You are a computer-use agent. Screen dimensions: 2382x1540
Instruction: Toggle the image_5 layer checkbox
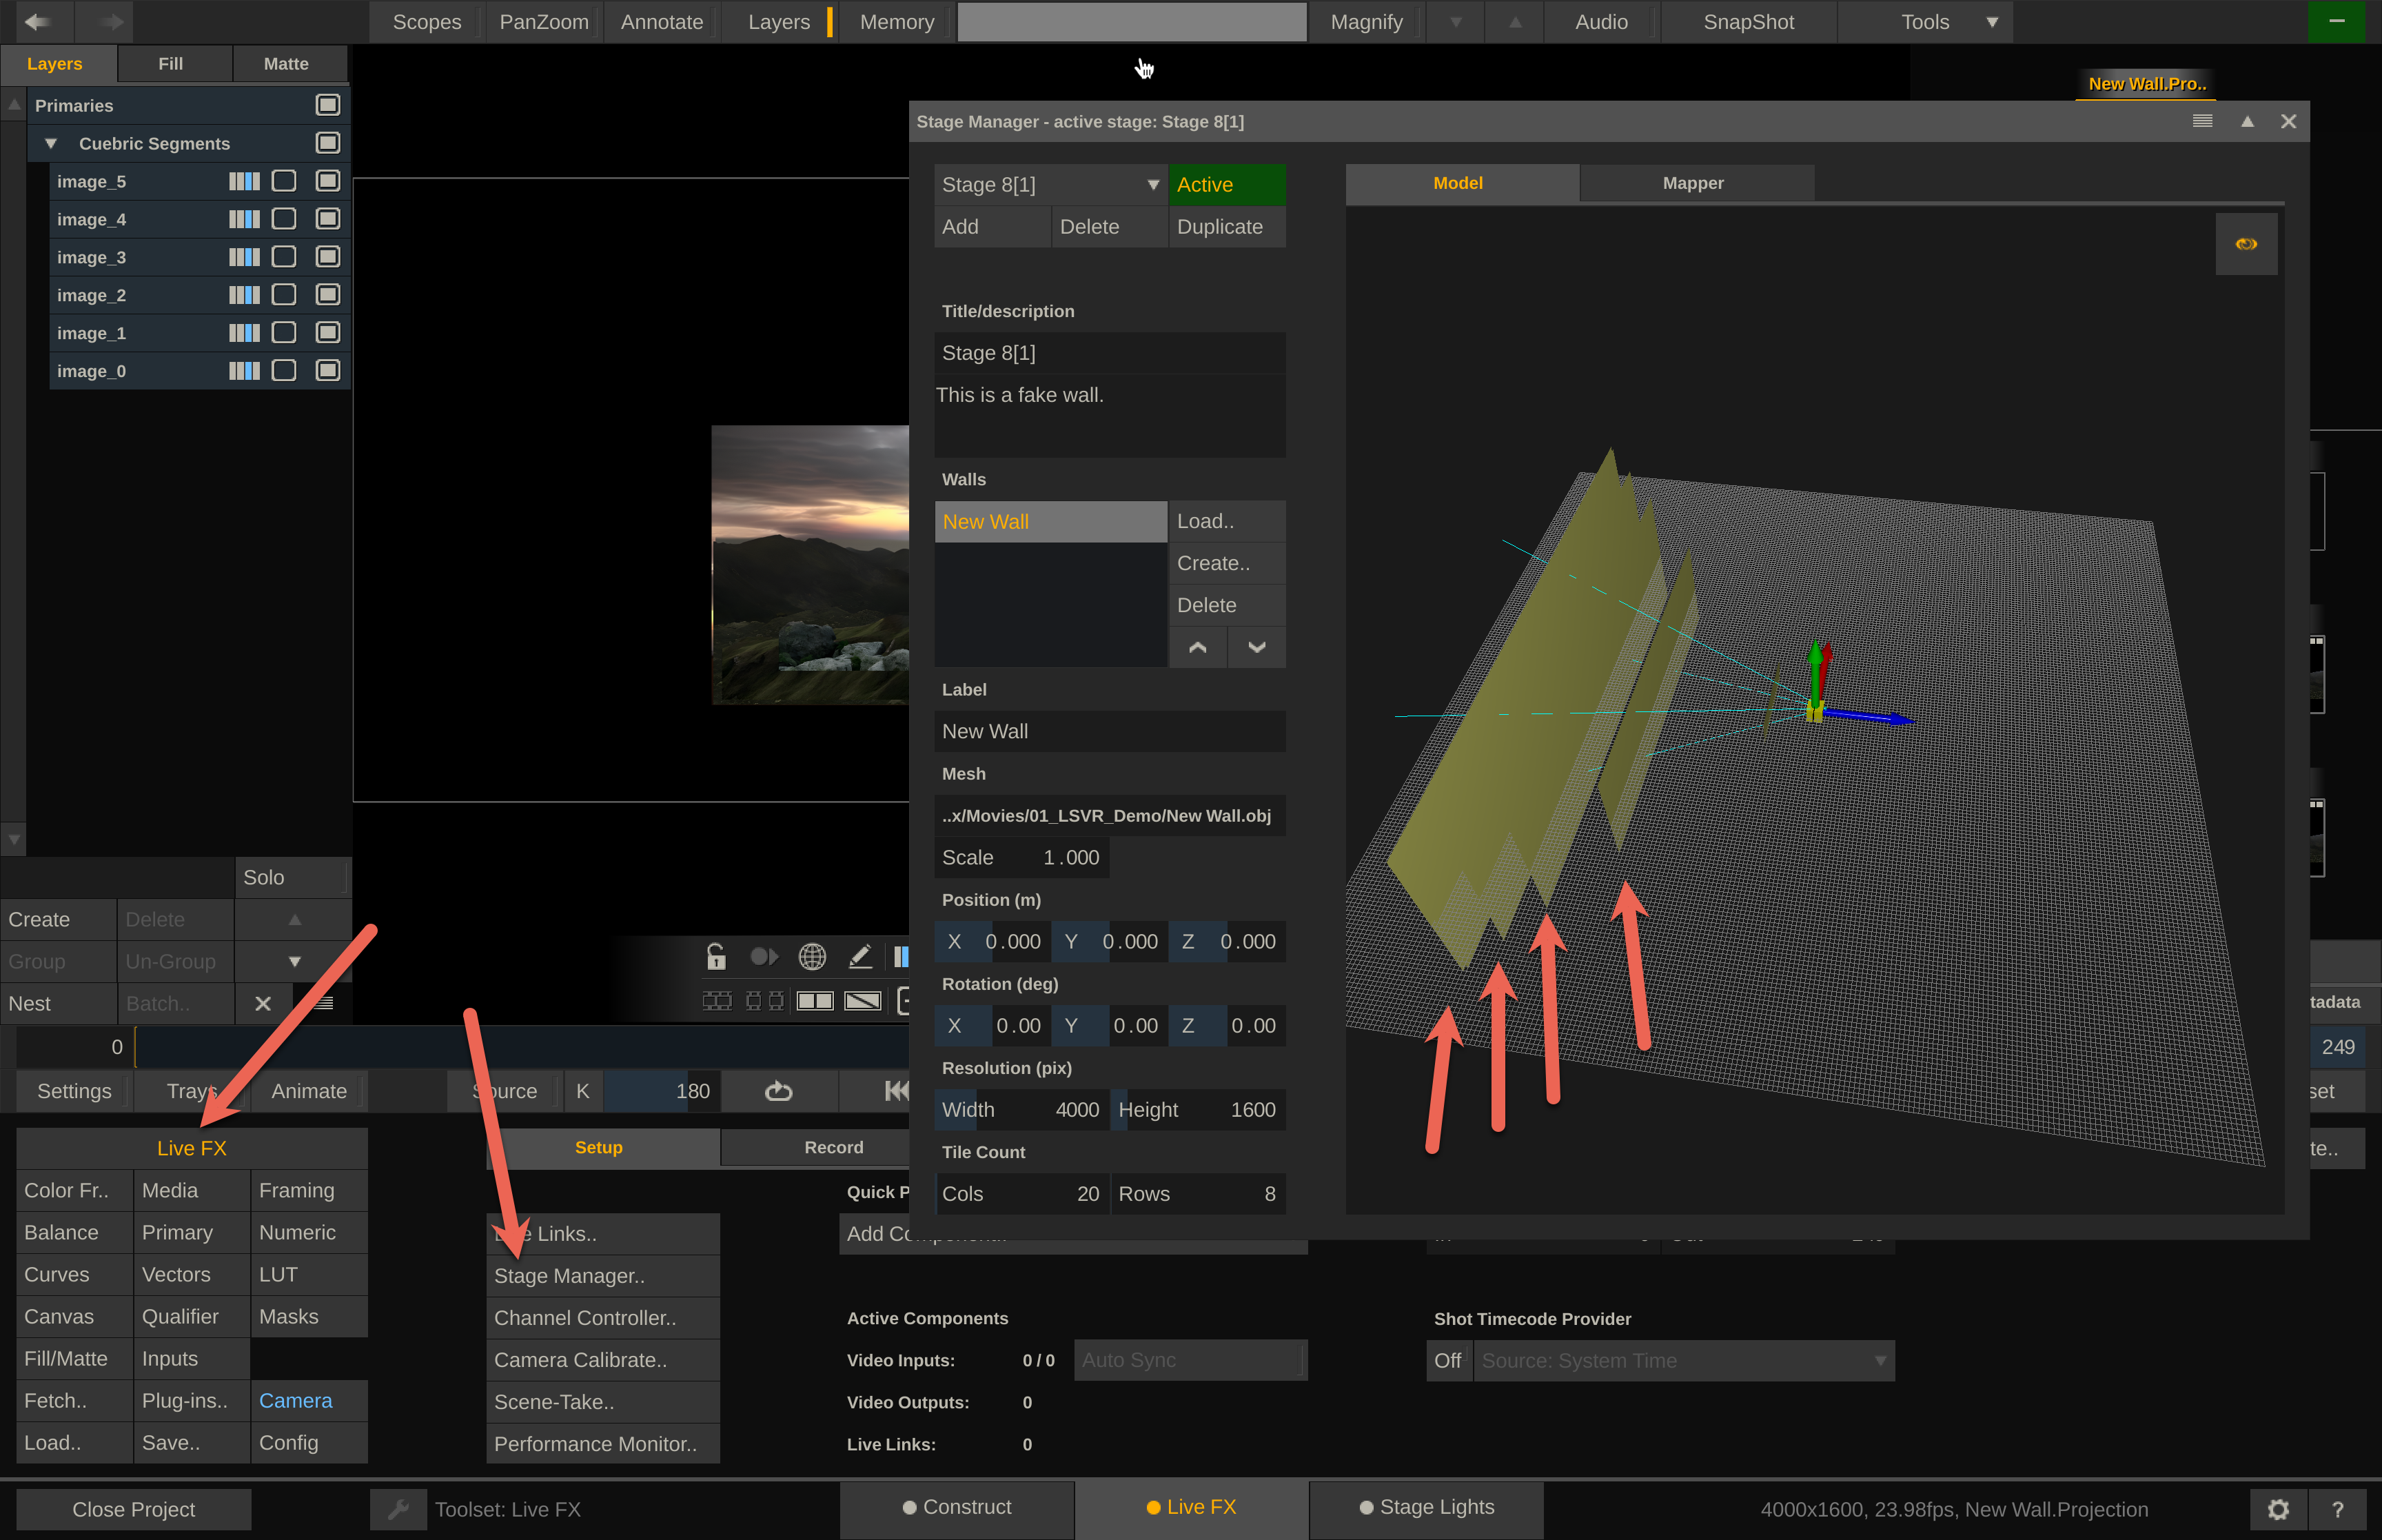pyautogui.click(x=328, y=181)
